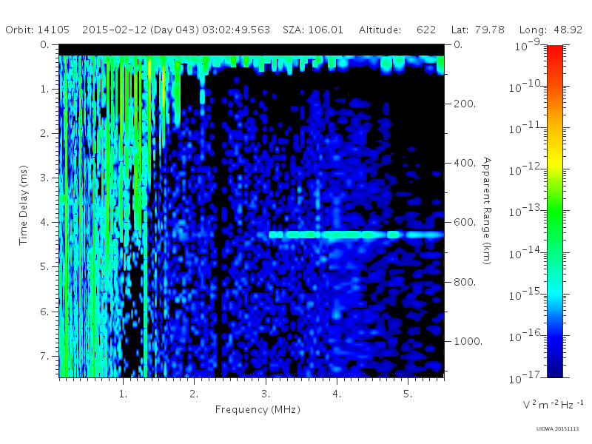Viewport: 592px width, 444px height.
Task: Click the 'Orbit: 14105' header text
Action: (38, 30)
